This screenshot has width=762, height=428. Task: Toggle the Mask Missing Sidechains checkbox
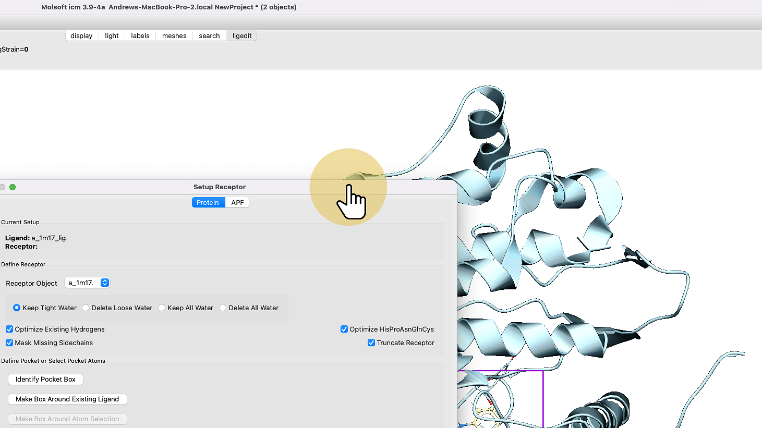tap(9, 343)
